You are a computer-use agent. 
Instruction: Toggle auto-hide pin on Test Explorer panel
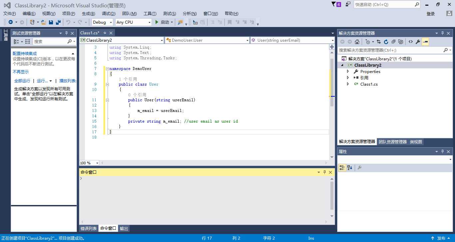[x=66, y=33]
